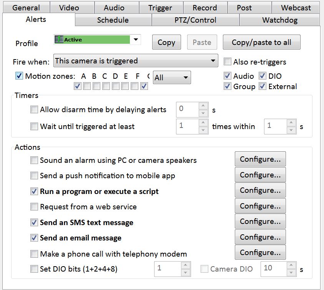
Task: Go to the Trigger tab
Action: [x=161, y=8]
